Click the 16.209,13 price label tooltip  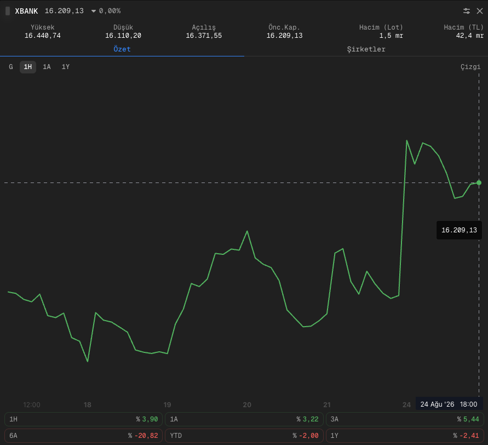(x=459, y=230)
